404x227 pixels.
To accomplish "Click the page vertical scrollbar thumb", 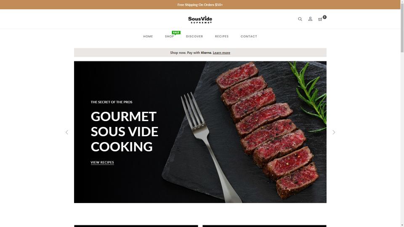I will point(402,26).
